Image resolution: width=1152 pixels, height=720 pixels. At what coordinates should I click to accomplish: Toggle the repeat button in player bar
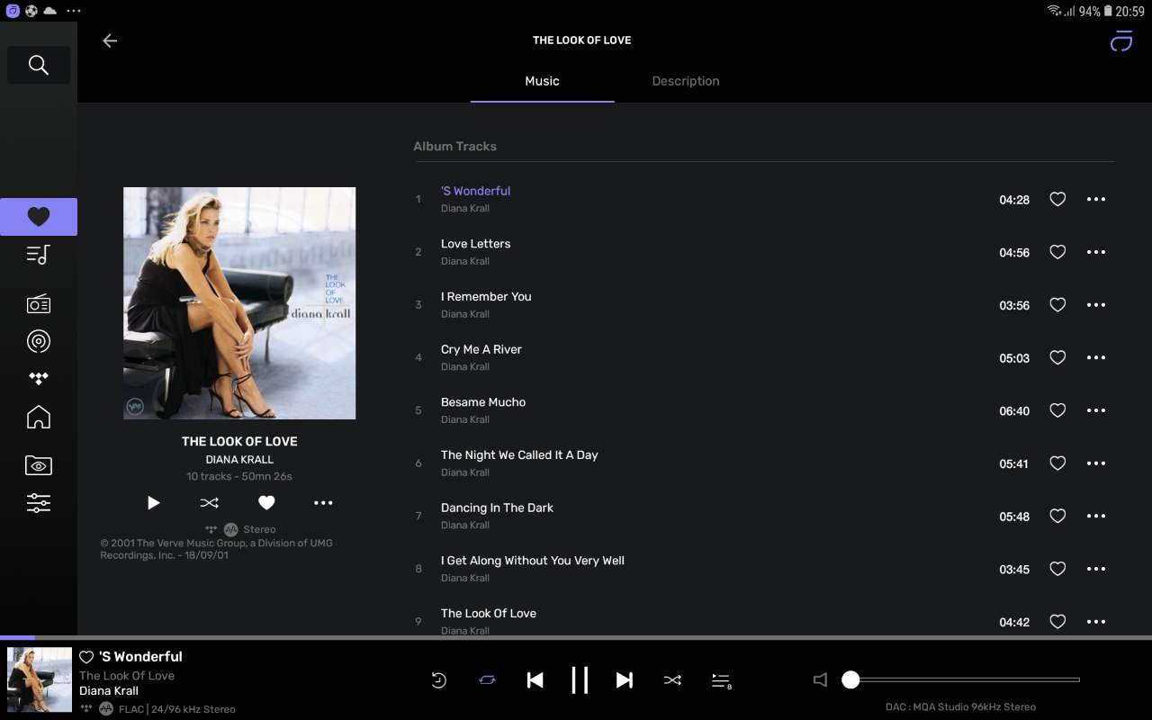(x=487, y=680)
